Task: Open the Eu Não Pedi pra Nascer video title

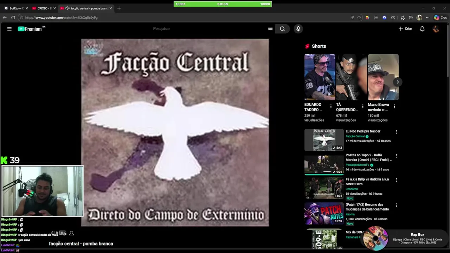Action: [363, 131]
